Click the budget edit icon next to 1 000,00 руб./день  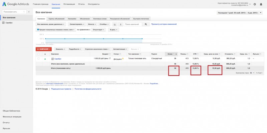[x=110, y=58]
